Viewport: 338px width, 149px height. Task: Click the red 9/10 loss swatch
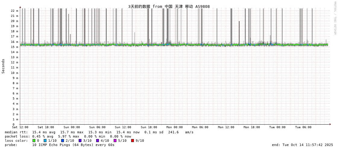pyautogui.click(x=132, y=141)
